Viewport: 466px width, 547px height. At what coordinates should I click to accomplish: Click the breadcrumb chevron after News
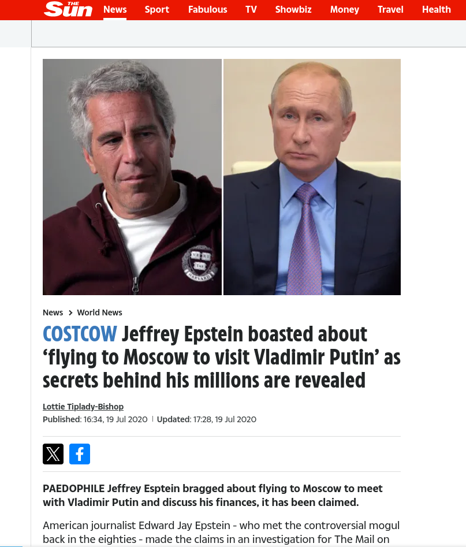click(70, 312)
